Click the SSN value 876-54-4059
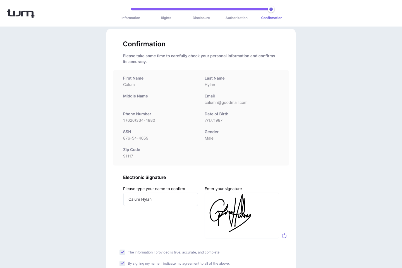 coord(136,138)
